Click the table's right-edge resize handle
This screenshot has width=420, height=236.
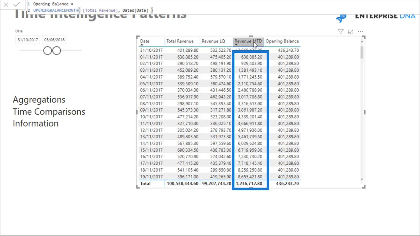(x=365, y=112)
